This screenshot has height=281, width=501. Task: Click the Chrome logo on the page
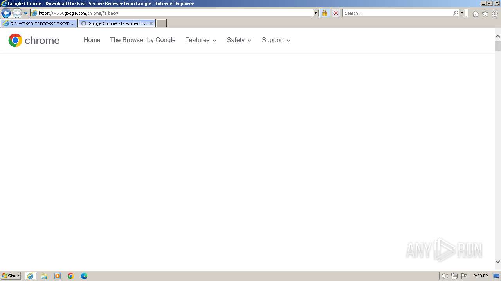coord(34,40)
